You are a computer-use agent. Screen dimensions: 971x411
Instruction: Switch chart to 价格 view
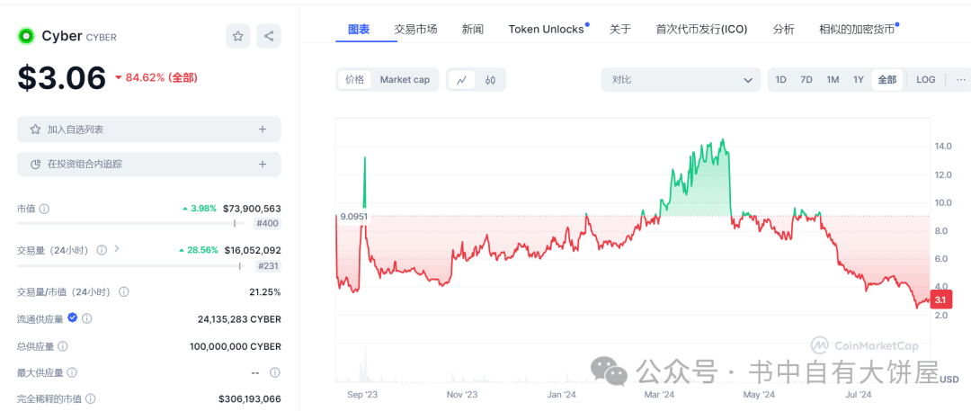[355, 80]
